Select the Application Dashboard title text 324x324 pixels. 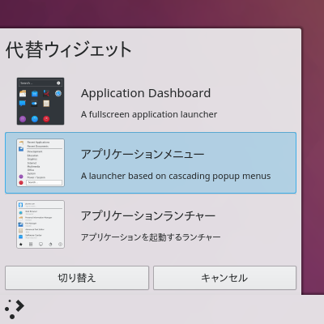pyautogui.click(x=146, y=94)
